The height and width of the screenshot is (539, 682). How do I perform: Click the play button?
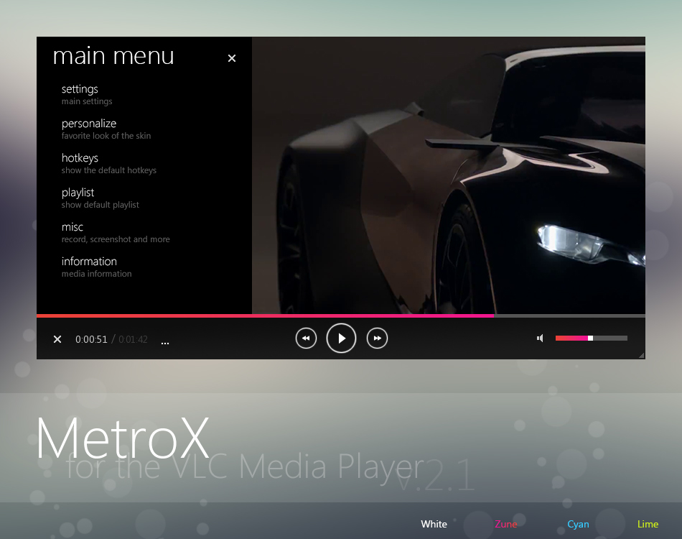pos(342,338)
